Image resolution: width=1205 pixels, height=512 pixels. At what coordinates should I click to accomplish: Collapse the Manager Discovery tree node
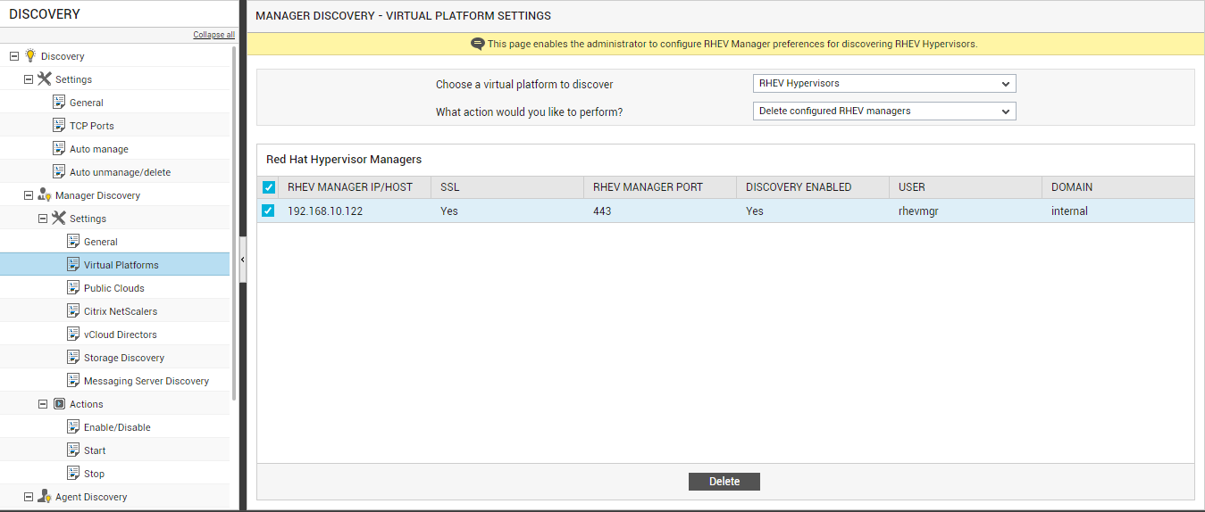(29, 194)
